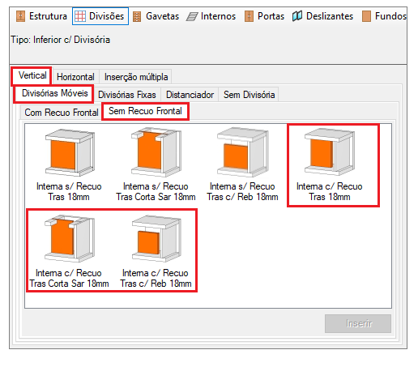Switch to the Vertical tab
This screenshot has height=367, width=418.
point(32,75)
